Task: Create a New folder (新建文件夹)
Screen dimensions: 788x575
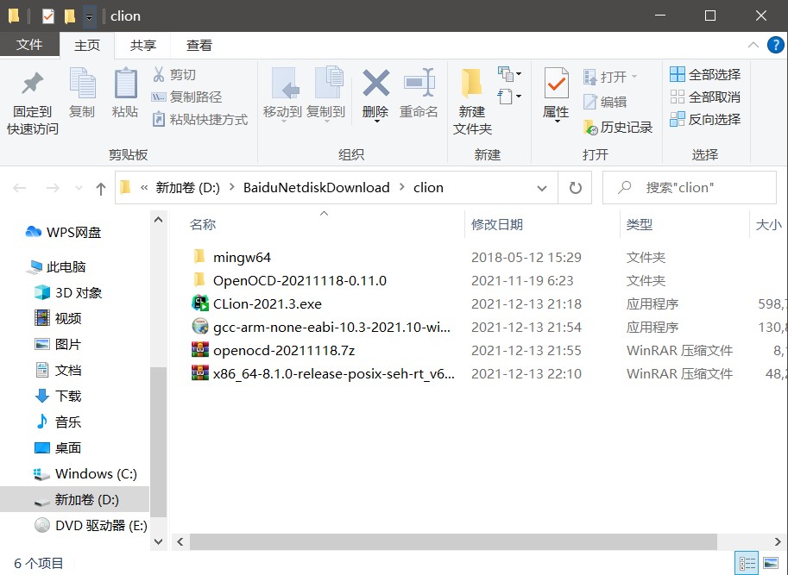Action: tap(472, 102)
